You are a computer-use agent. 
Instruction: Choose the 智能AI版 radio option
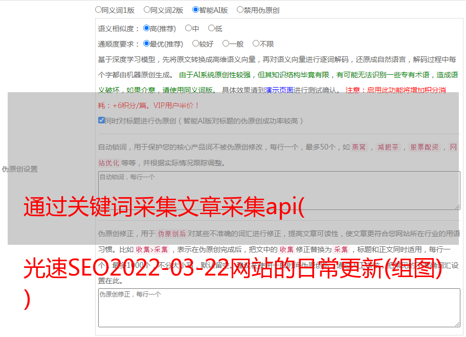(x=195, y=10)
